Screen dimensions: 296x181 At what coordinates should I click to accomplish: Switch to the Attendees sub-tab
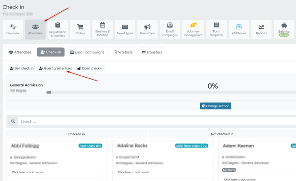20,52
